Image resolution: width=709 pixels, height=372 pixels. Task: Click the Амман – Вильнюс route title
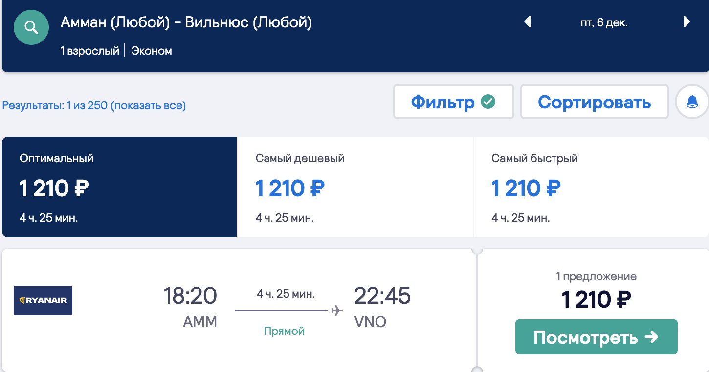click(186, 22)
